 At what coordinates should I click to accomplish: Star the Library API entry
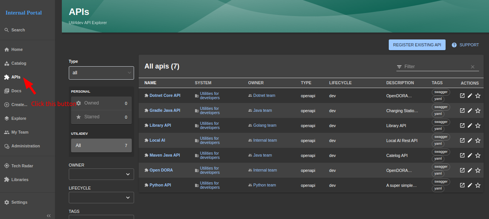[478, 126]
